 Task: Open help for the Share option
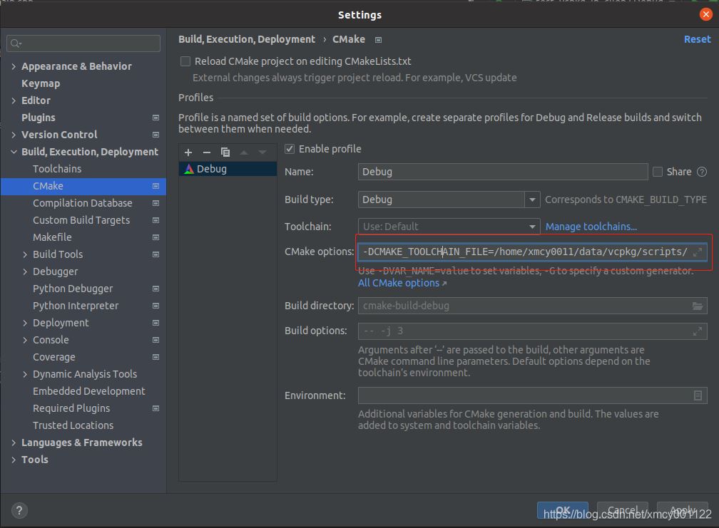702,172
